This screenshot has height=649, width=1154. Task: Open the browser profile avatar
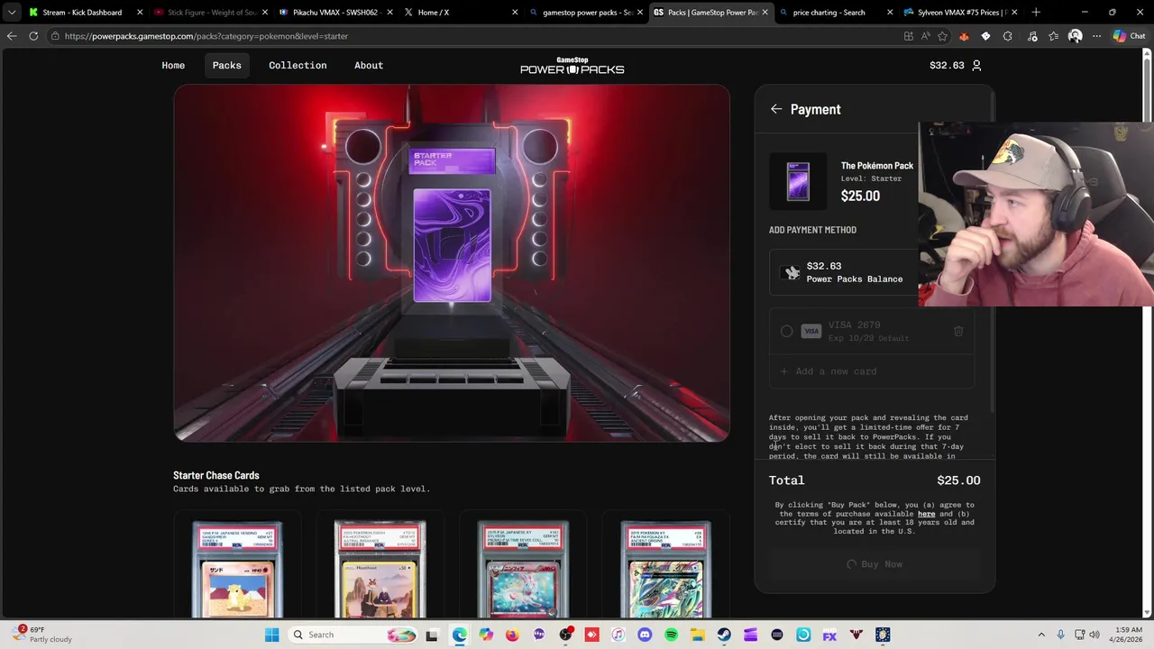click(x=1075, y=36)
